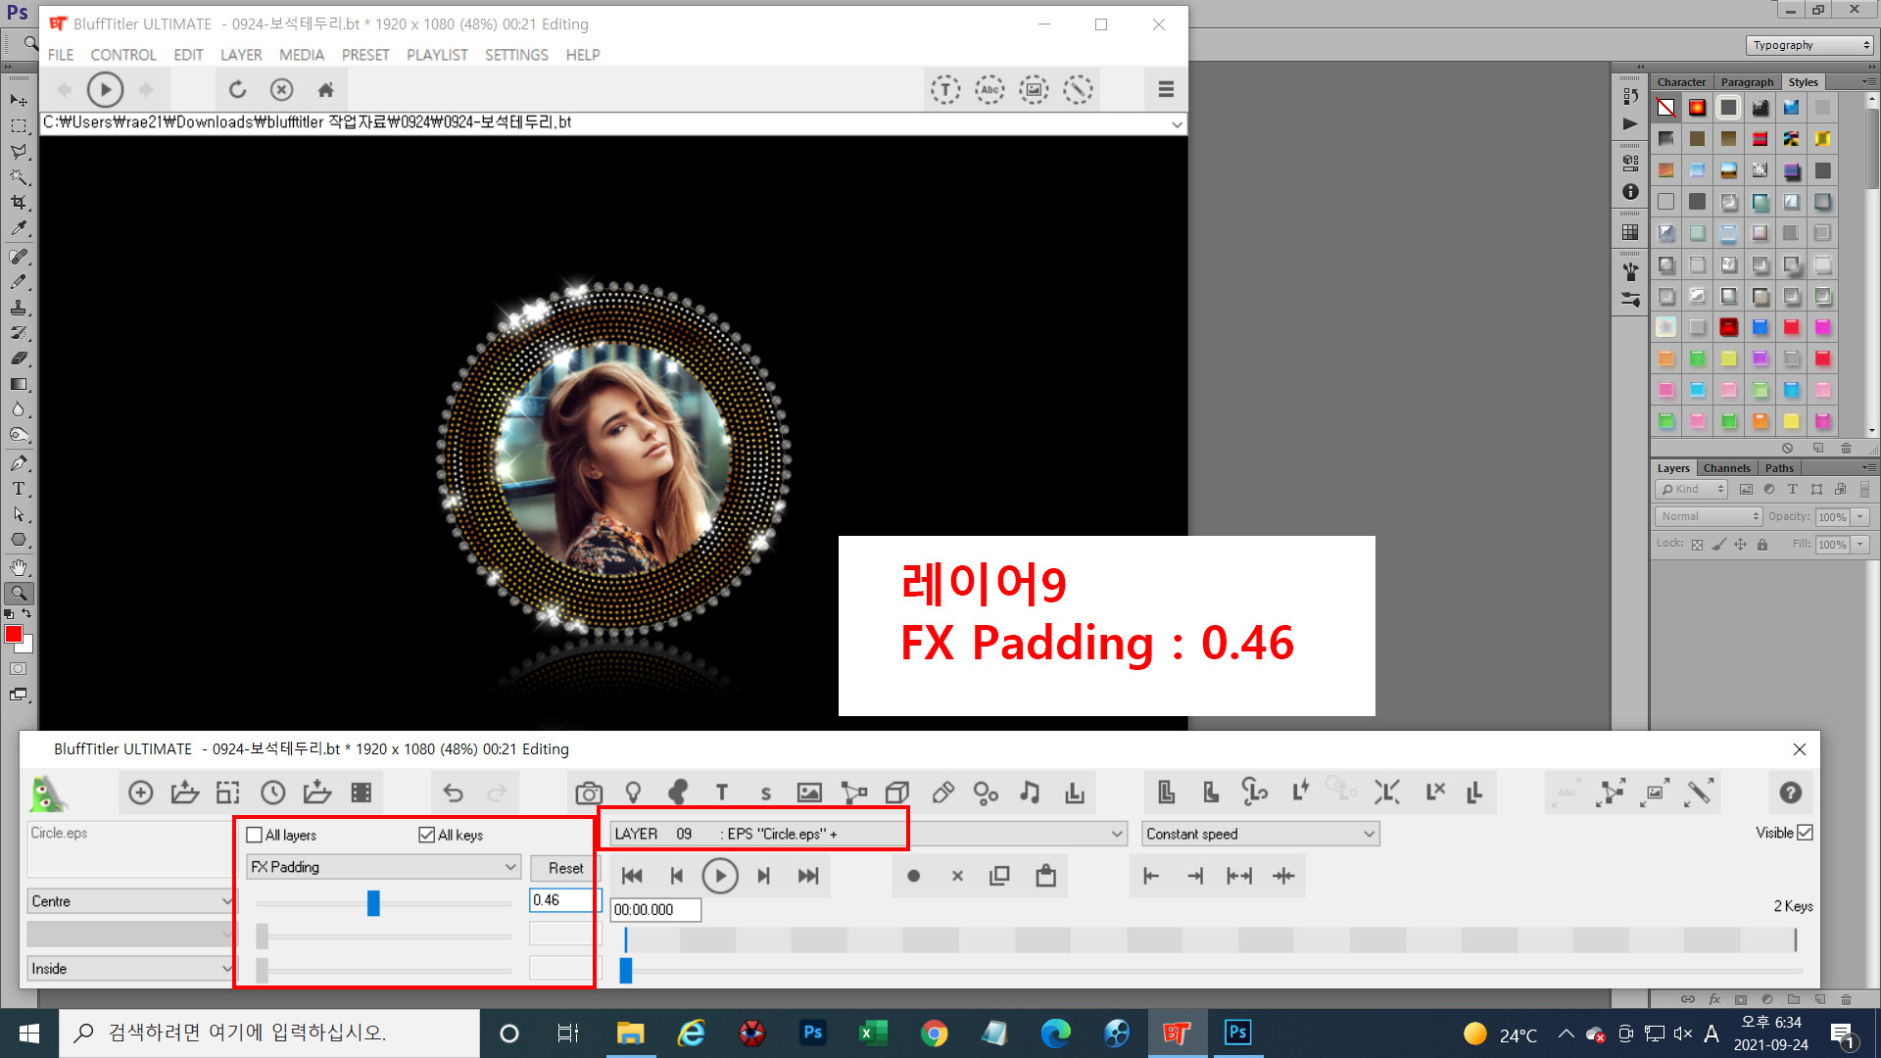Click the music note audio layer icon
The width and height of the screenshot is (1881, 1058).
(1030, 793)
